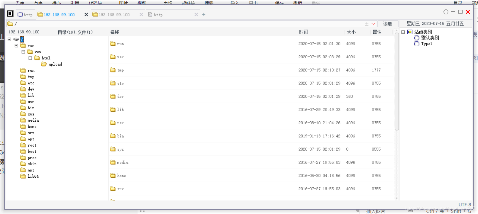Select the html folder in tree
Viewport: 478px width, 214px height.
46,58
